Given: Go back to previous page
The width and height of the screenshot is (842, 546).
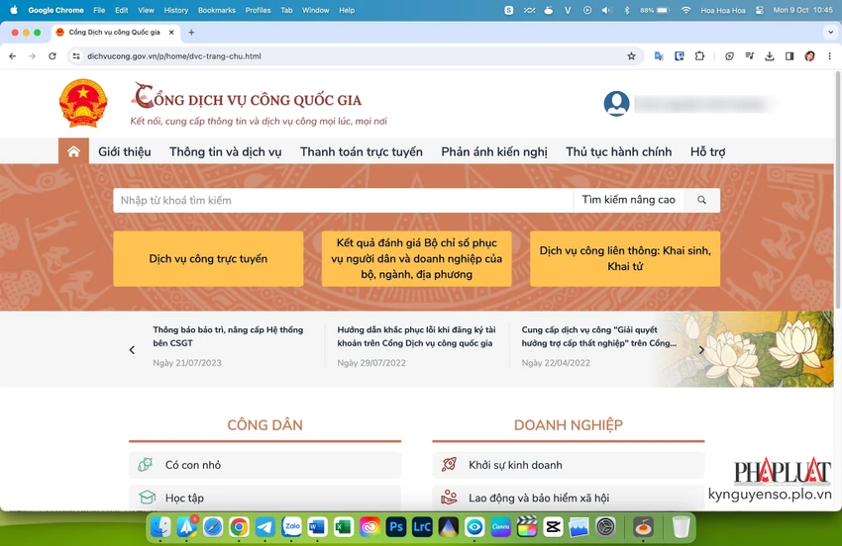Looking at the screenshot, I should [x=12, y=56].
